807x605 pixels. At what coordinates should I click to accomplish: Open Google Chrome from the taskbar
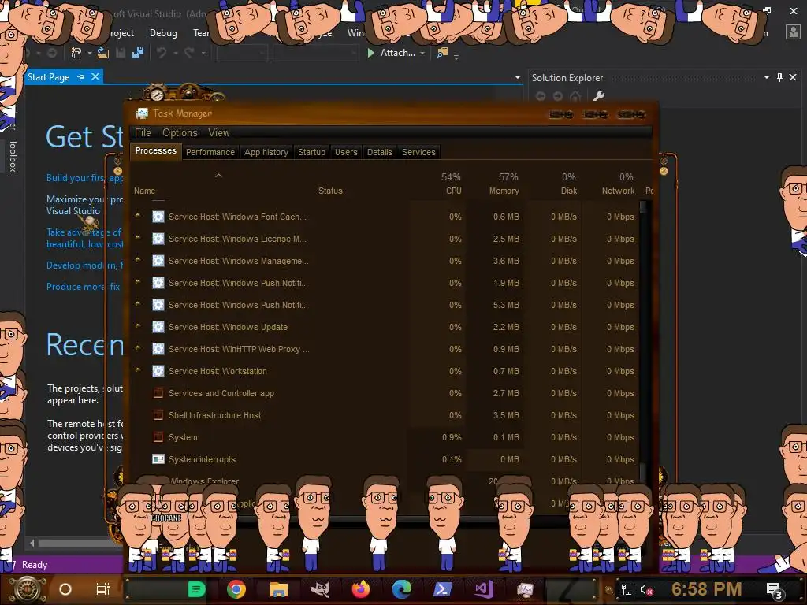tap(236, 589)
